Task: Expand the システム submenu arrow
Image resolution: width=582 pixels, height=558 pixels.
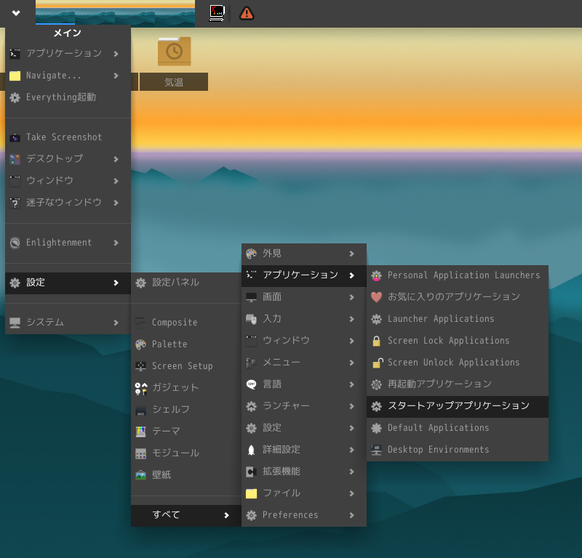Action: (116, 323)
